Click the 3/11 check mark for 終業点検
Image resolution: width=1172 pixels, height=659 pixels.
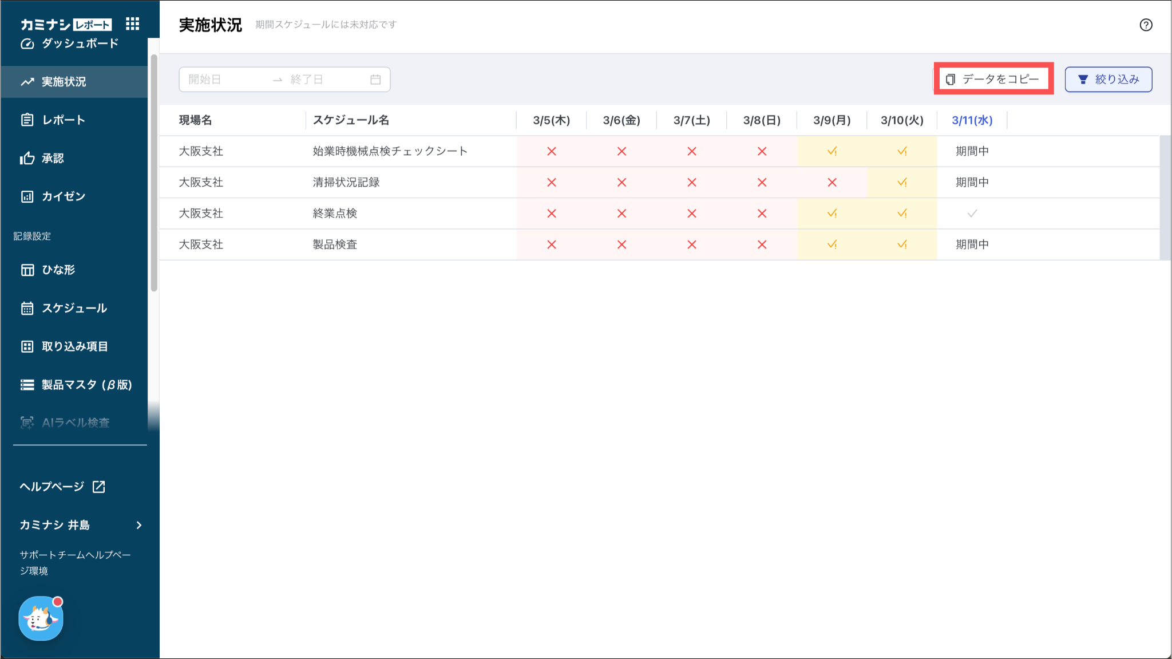(972, 214)
